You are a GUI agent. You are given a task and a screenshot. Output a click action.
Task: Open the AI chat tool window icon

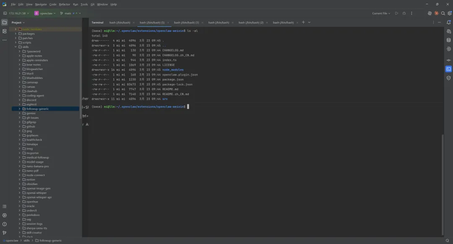click(x=448, y=31)
